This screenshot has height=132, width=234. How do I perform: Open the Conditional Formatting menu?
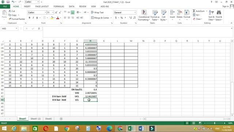(144, 15)
